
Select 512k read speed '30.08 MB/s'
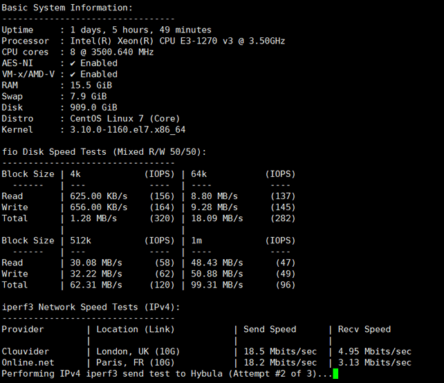point(96,263)
